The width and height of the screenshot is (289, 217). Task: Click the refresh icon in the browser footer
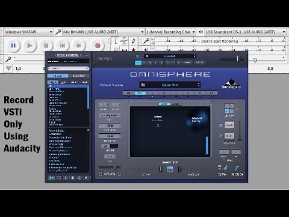(79, 178)
